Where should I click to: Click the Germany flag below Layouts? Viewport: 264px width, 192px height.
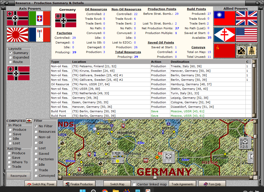(x=18, y=73)
